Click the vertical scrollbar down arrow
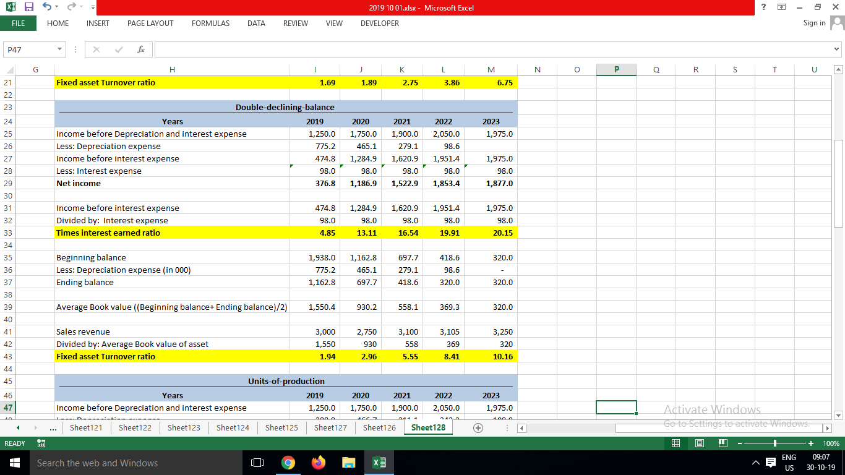Viewport: 845px width, 475px height. click(839, 414)
